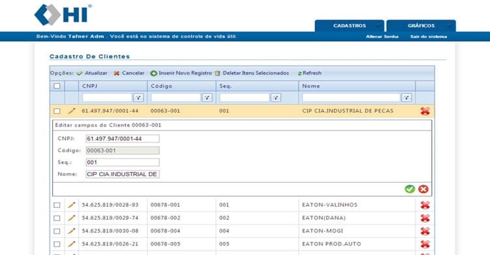
Task: Focus the Seq. filter input
Action: pyautogui.click(x=244, y=98)
